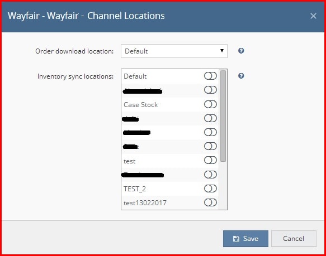Screen dimensions: 326x256
Task: Toggle the redacted location above TEST_2
Action: pyautogui.click(x=210, y=175)
